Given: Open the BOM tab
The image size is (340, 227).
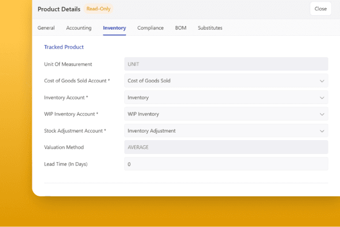Looking at the screenshot, I should (180, 28).
